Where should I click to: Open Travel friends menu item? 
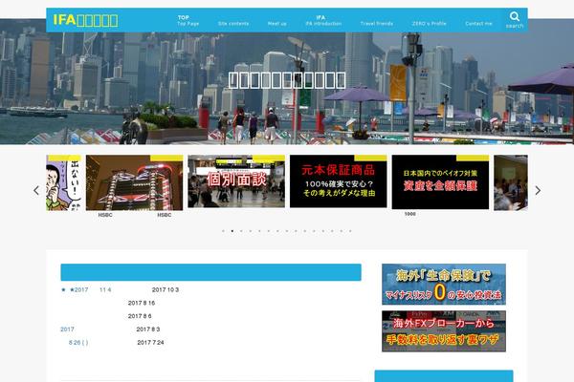377,23
